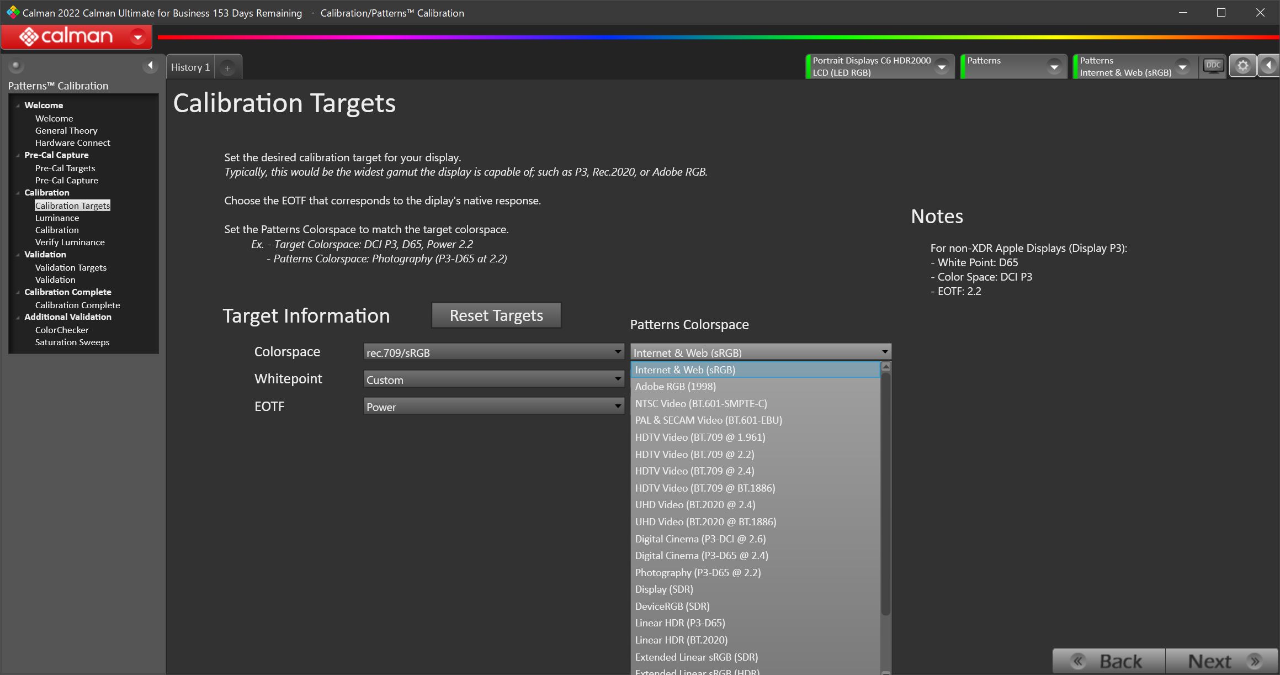The height and width of the screenshot is (675, 1280).
Task: Select Linear HDR (P3-D65)
Action: pyautogui.click(x=755, y=623)
